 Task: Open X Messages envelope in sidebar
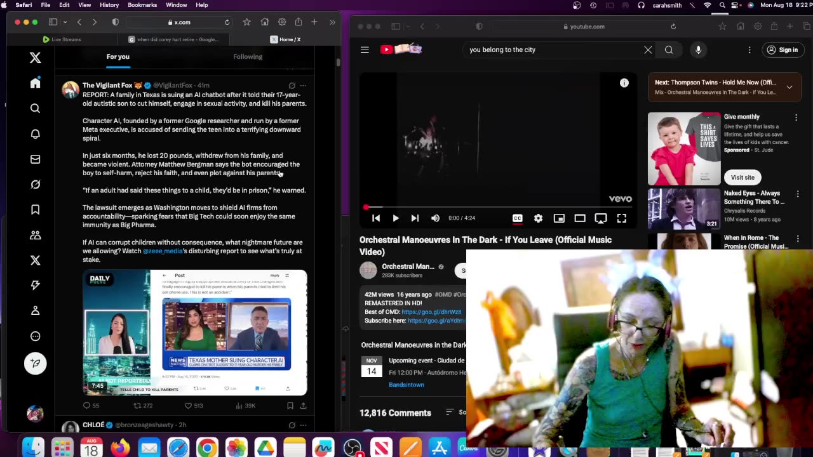tap(36, 159)
